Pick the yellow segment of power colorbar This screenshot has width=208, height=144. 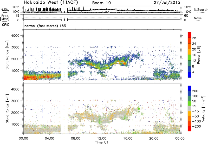[190, 52]
